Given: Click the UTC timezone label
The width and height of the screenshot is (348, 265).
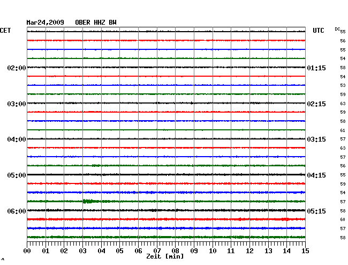Looking at the screenshot, I should point(318,31).
